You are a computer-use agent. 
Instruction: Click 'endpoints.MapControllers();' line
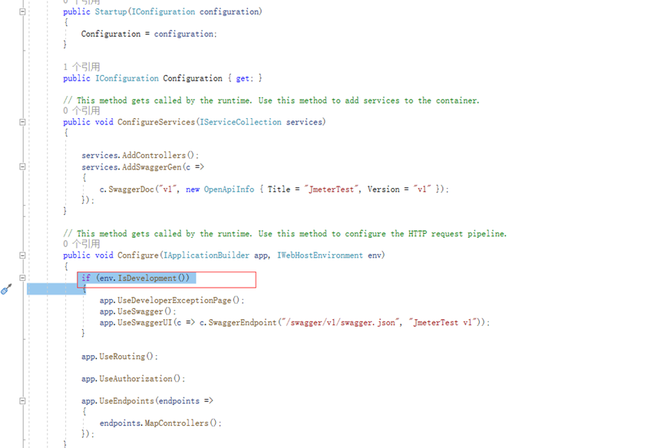coord(160,423)
